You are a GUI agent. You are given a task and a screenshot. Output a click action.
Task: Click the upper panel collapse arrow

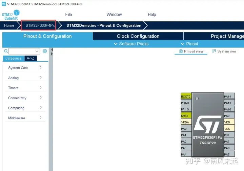tap(52, 50)
